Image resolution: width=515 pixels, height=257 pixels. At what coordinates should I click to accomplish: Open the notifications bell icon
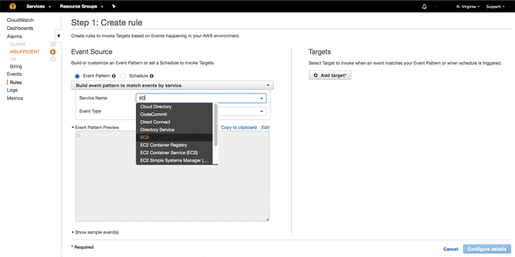click(x=424, y=6)
